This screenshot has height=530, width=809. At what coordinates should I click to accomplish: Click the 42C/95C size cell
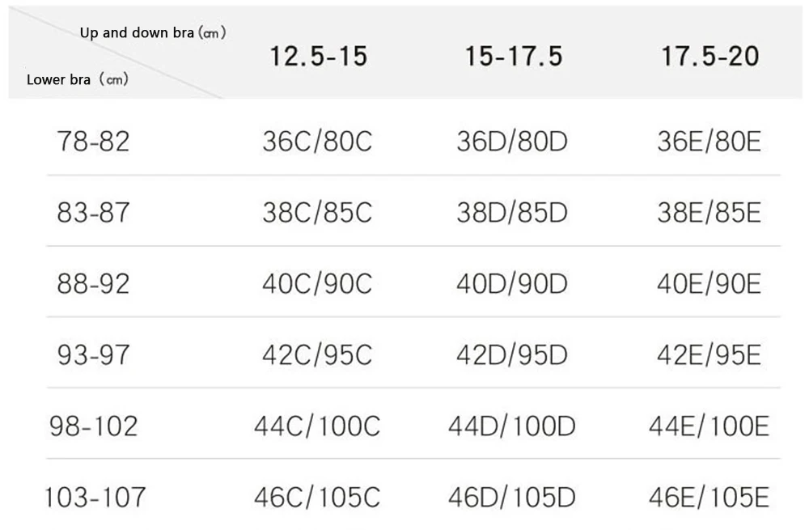pos(317,354)
